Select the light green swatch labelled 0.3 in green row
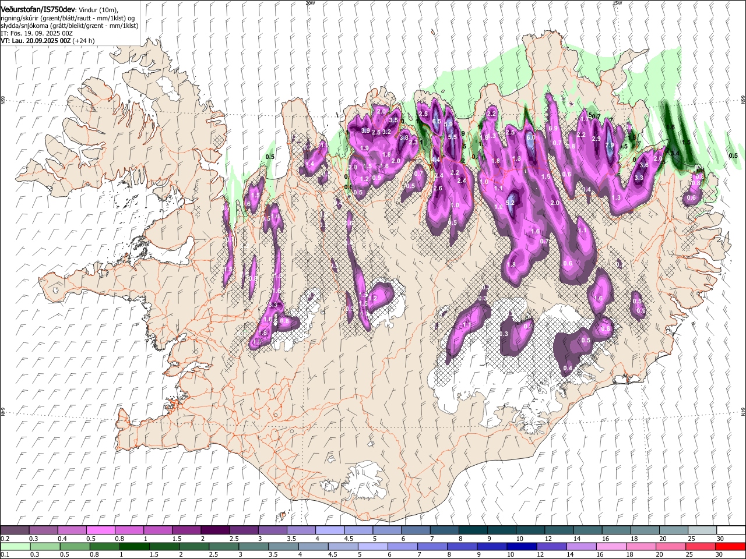Viewport: 746px width, 559px height. pyautogui.click(x=45, y=546)
